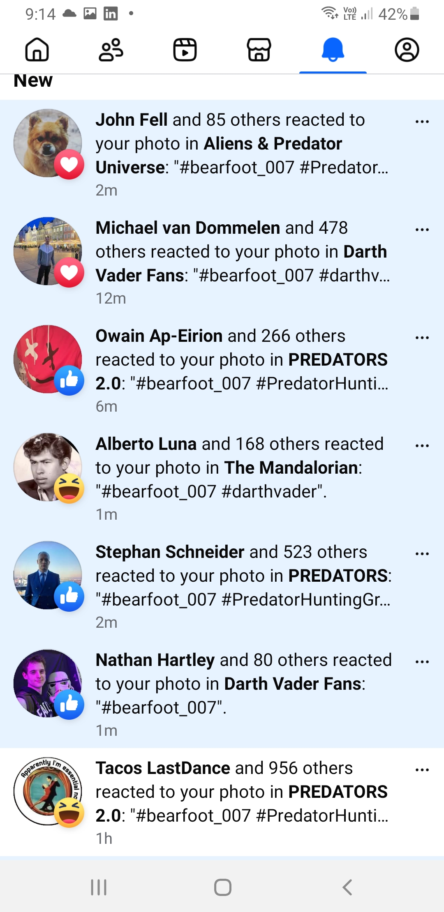Expand more options on Owain Ap-Eirion notification
444x912 pixels.
click(422, 338)
